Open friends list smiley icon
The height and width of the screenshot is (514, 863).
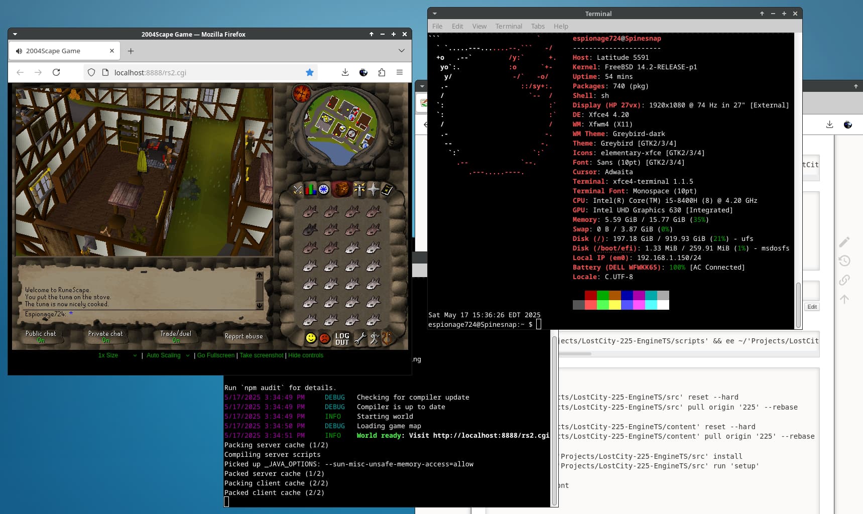coord(311,338)
